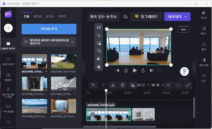This screenshot has width=212, height=129.
Task: Click the redo button in timeline toolbar
Action: pos(103,85)
